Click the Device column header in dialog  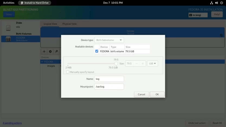click(104, 47)
